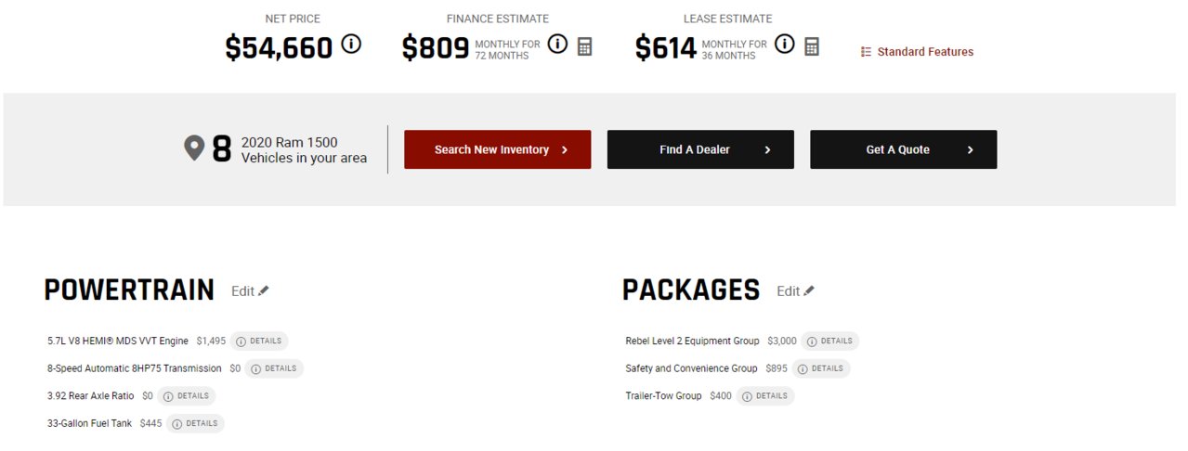Click the Finance Estimate info icon

pos(557,44)
